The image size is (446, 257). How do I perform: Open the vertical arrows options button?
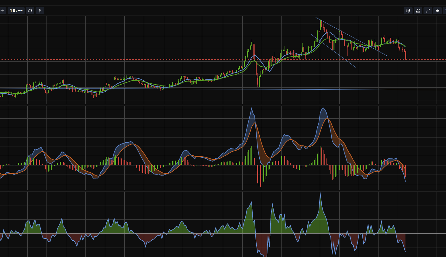click(x=40, y=11)
